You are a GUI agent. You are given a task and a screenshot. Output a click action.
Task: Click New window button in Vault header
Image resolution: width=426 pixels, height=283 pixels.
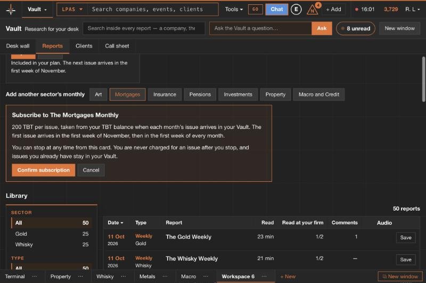pyautogui.click(x=400, y=28)
